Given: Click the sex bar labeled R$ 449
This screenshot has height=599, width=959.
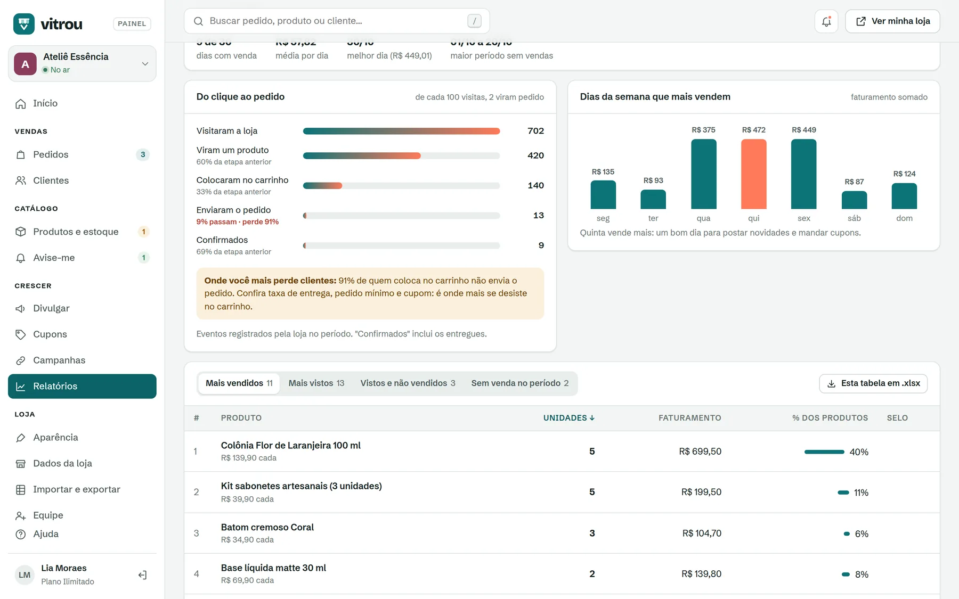Looking at the screenshot, I should click(x=803, y=174).
